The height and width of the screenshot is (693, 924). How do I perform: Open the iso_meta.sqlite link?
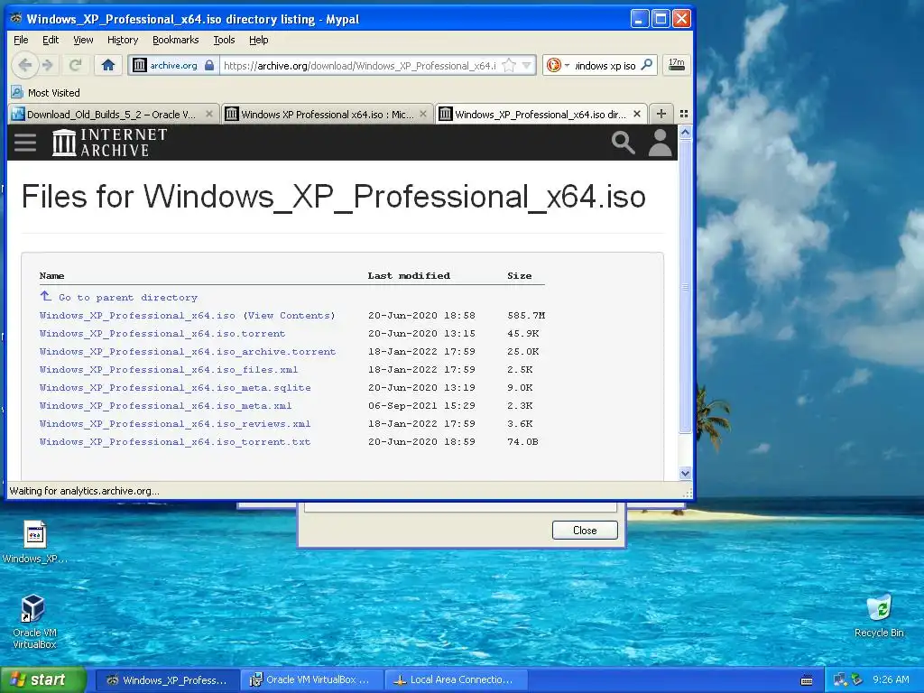pos(175,388)
